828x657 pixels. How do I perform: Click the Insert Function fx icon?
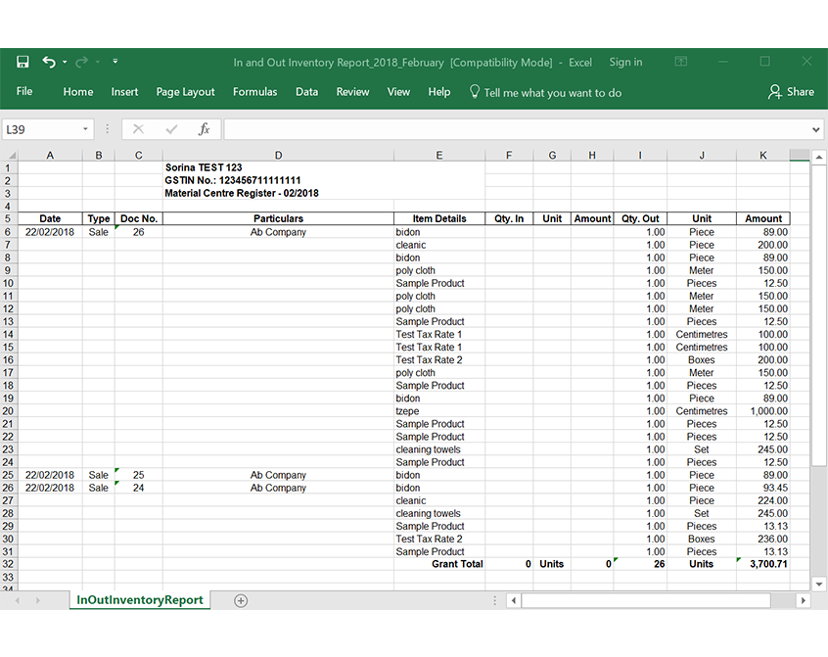click(204, 129)
